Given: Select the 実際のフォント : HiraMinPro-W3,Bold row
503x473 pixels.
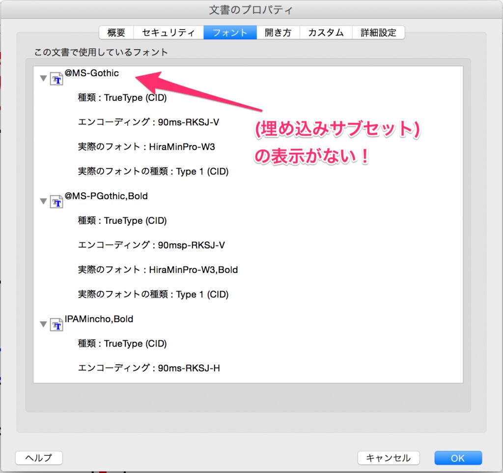Looking at the screenshot, I should (x=158, y=270).
